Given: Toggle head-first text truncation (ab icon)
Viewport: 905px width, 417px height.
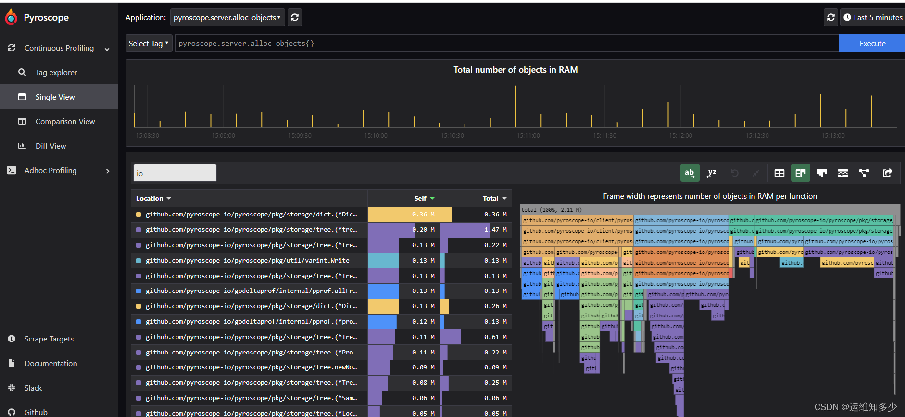Looking at the screenshot, I should click(x=690, y=173).
